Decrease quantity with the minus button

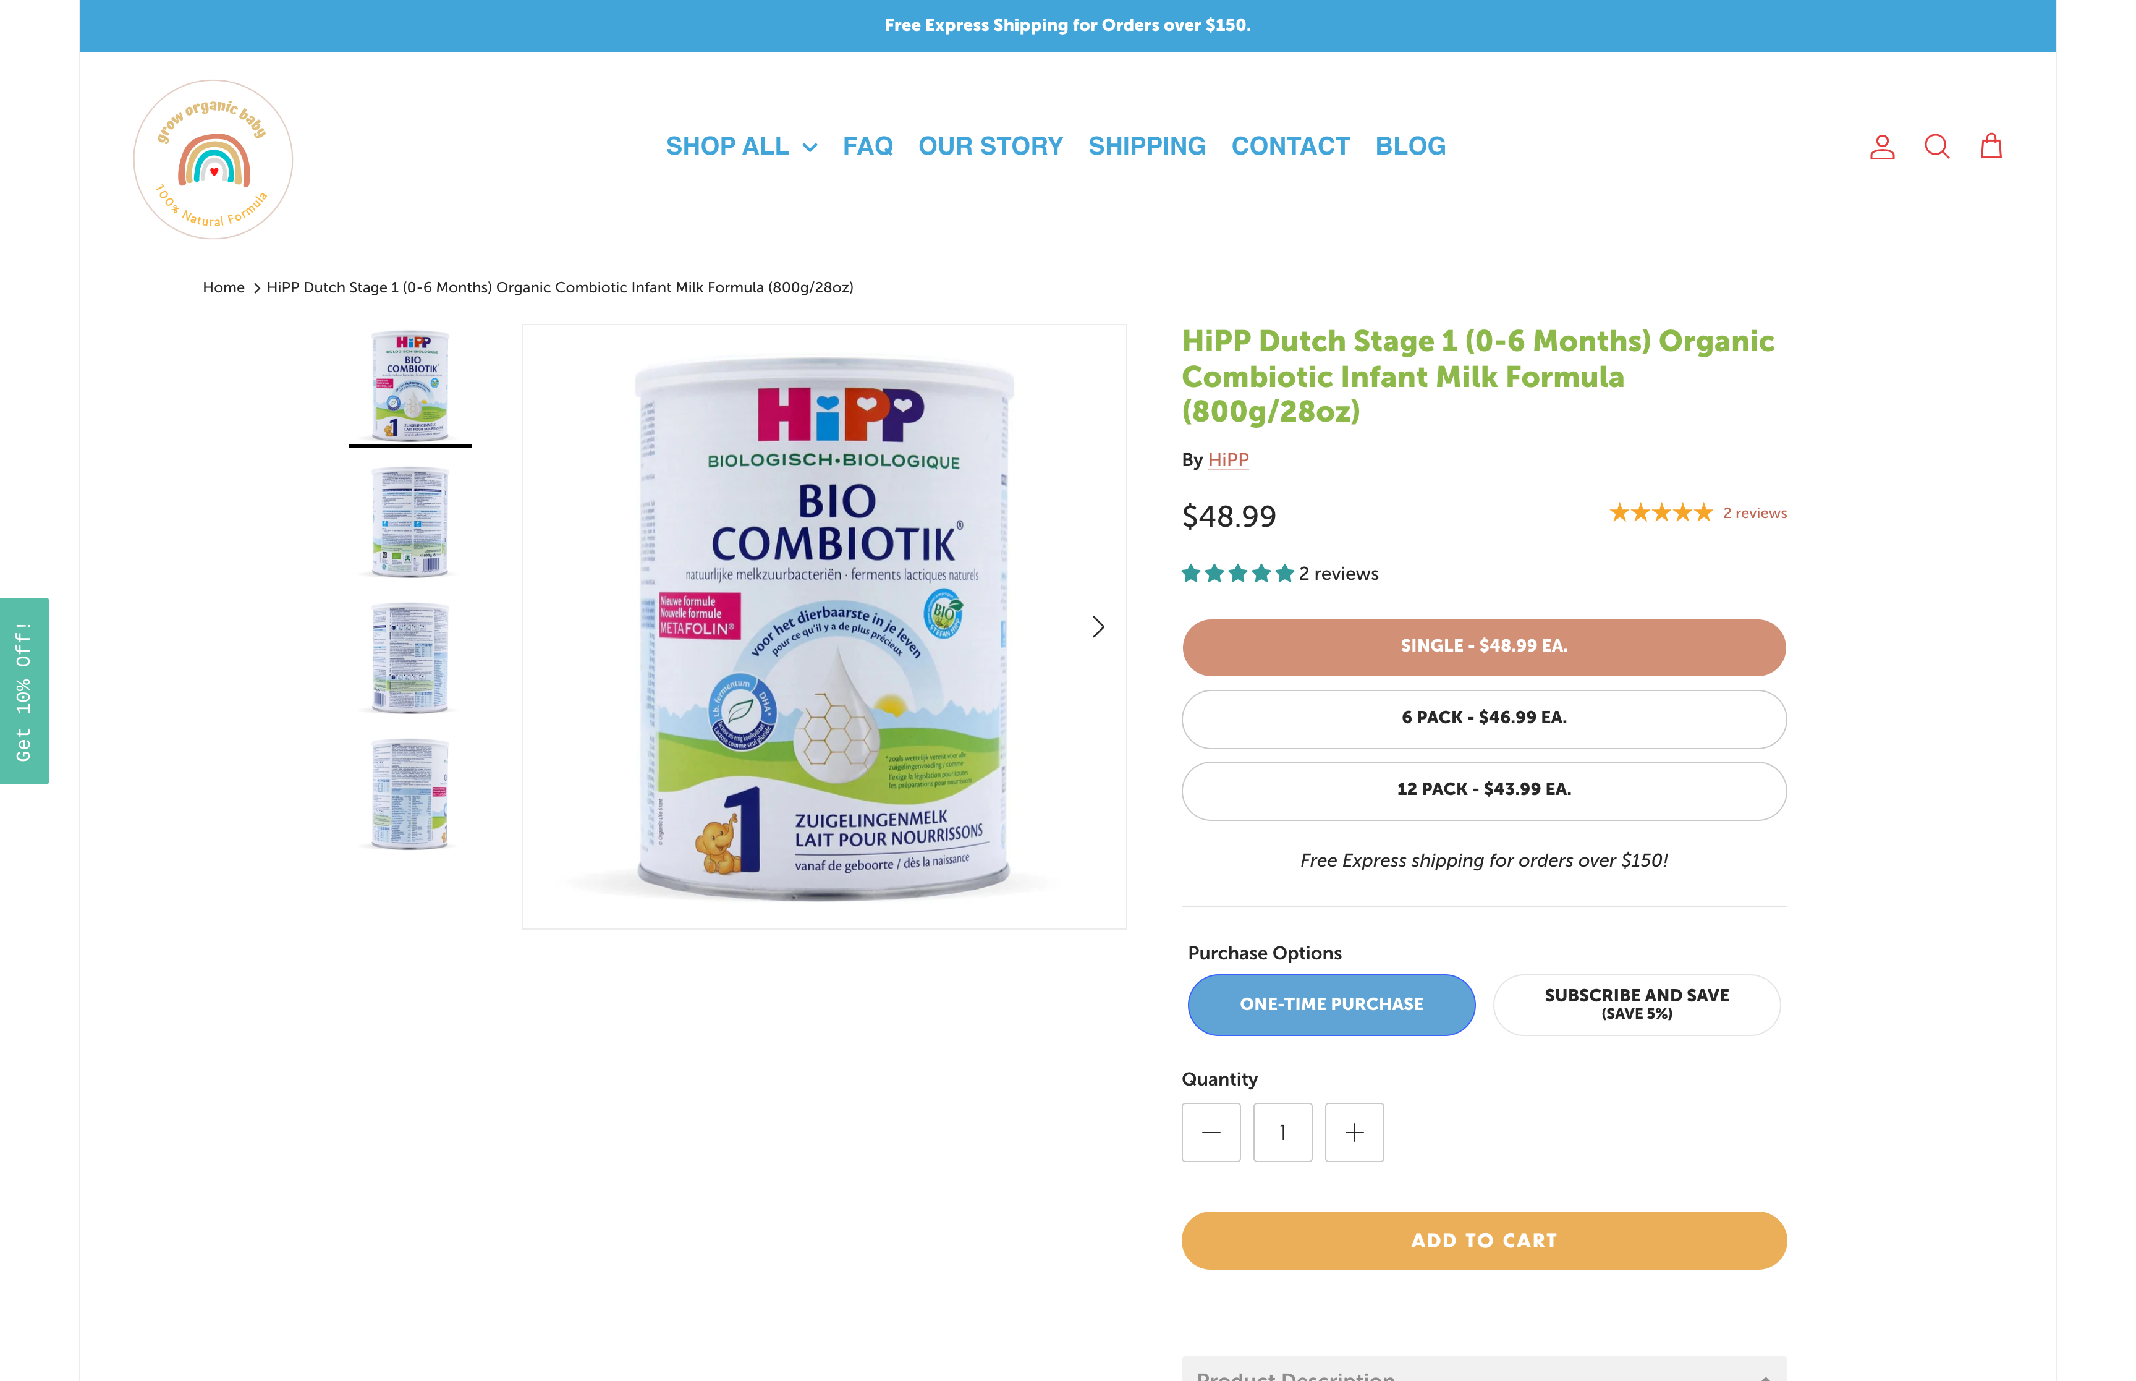(x=1211, y=1132)
